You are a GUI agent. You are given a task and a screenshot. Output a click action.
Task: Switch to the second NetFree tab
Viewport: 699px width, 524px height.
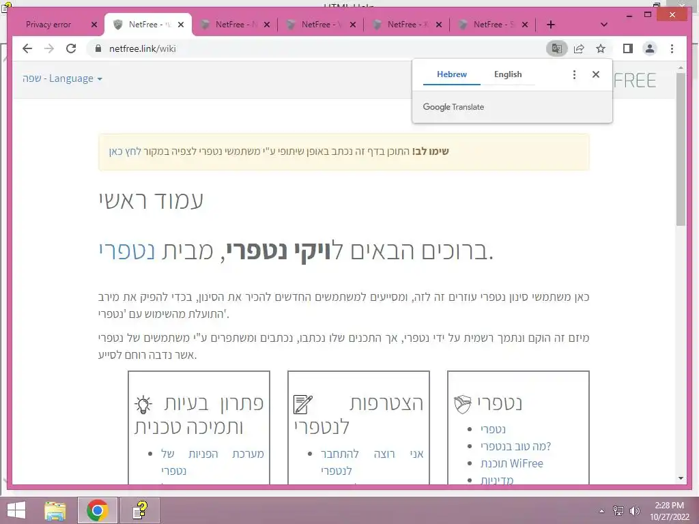229,25
